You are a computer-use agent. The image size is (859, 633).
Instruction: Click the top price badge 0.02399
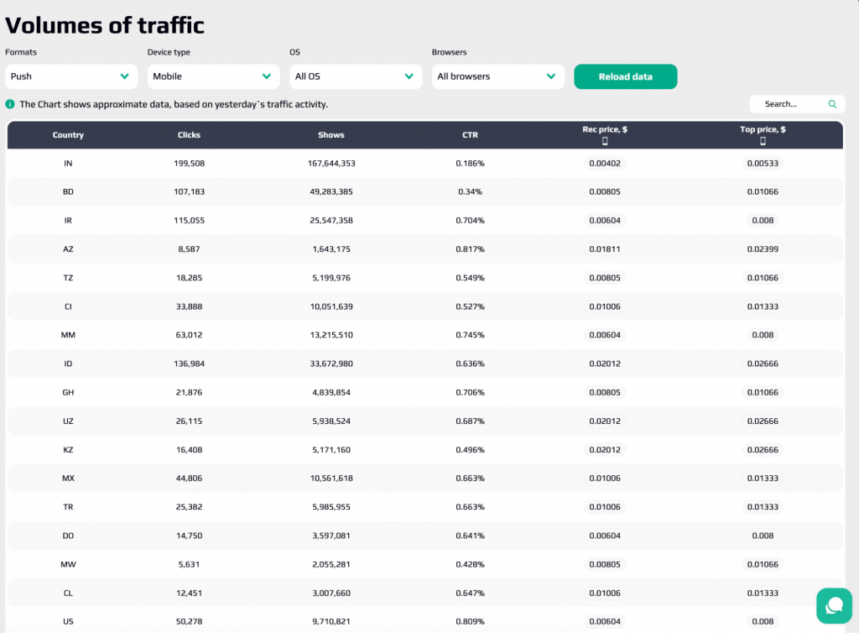763,248
